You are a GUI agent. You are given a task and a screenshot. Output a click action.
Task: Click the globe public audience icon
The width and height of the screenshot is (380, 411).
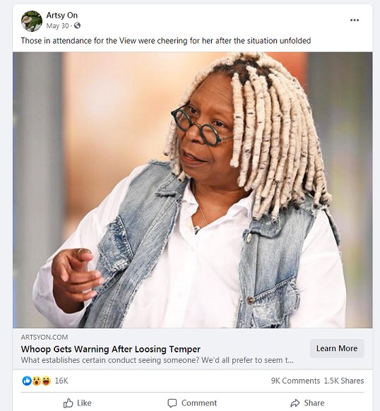point(78,25)
